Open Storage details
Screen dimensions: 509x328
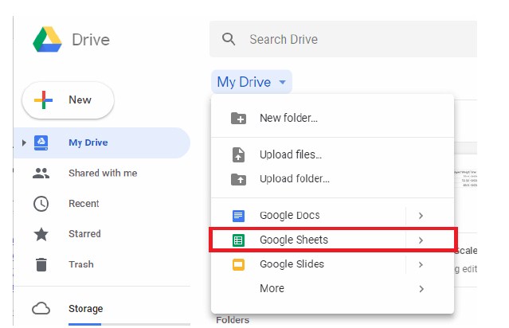[86, 309]
